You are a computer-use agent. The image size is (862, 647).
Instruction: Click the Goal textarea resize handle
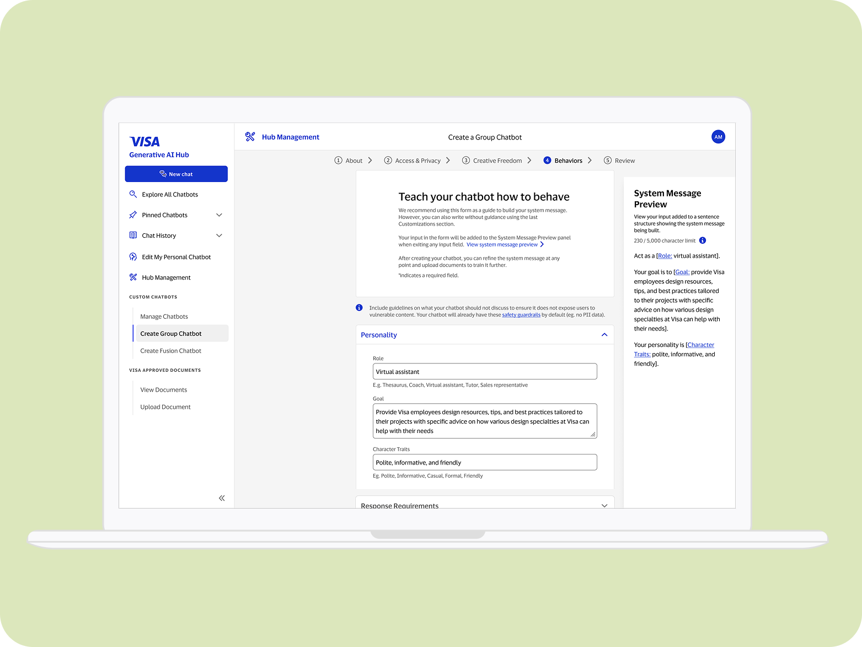(593, 435)
